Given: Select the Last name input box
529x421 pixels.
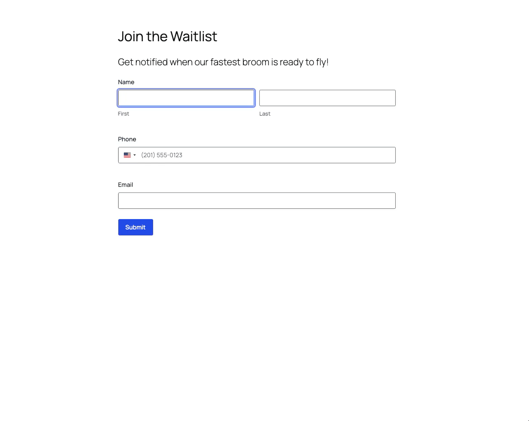Looking at the screenshot, I should pos(327,98).
